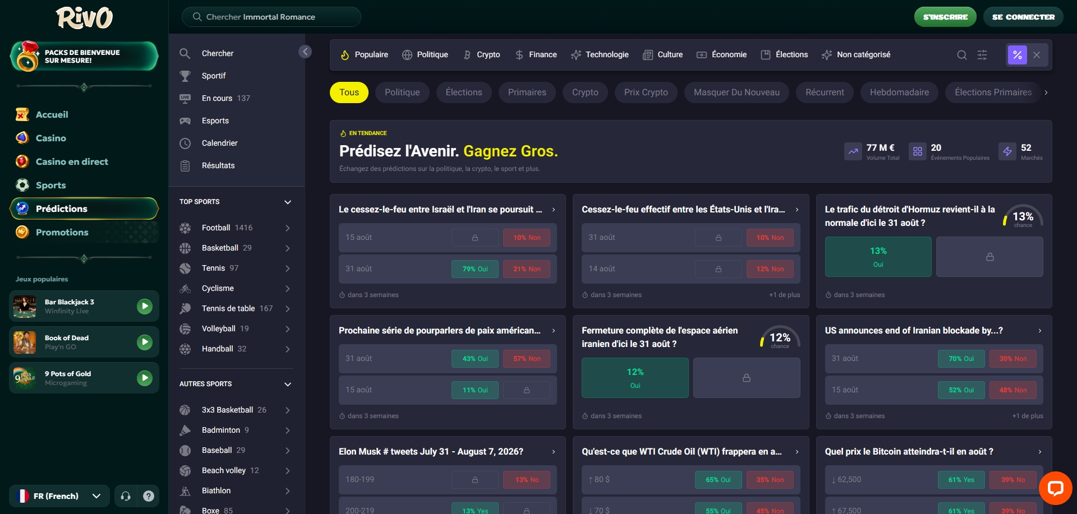
Task: Select the Non catégorisé tab
Action: coord(856,54)
